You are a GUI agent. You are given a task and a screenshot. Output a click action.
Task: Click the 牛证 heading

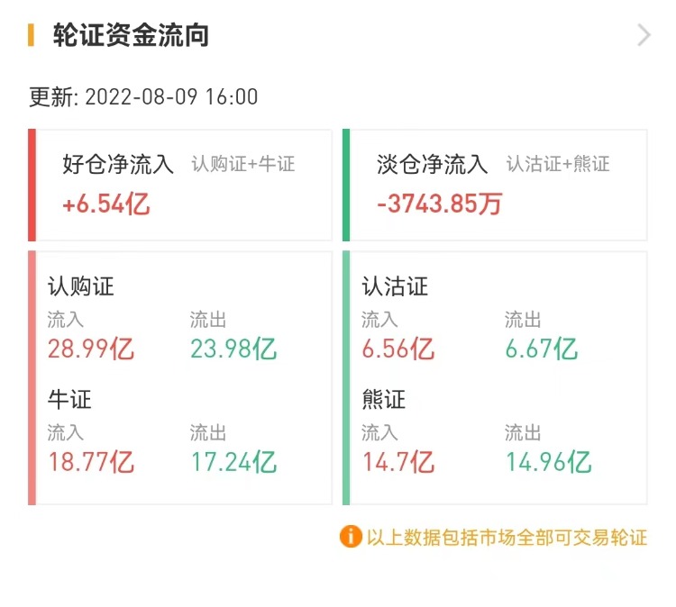(69, 400)
